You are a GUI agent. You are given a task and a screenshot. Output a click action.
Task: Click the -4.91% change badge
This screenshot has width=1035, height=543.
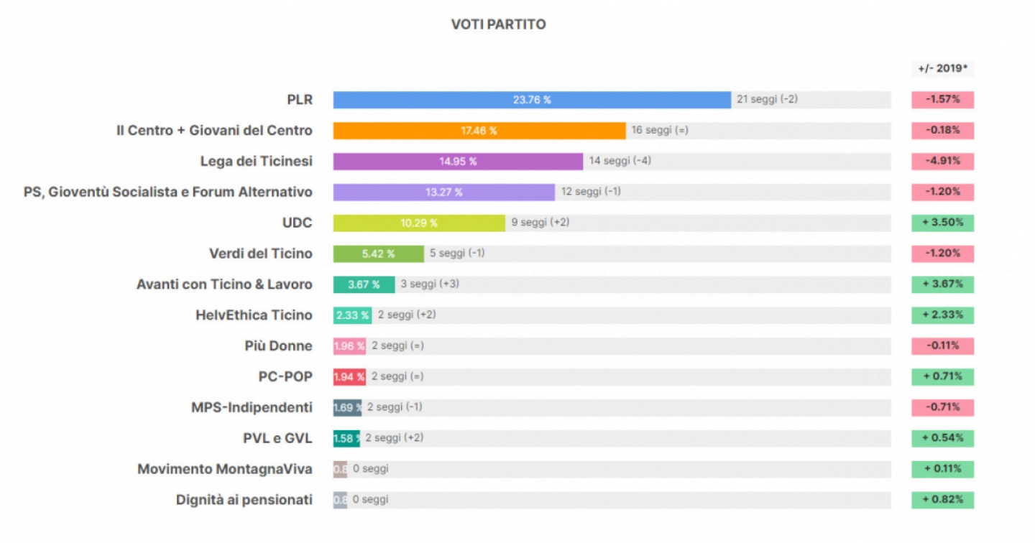point(942,161)
